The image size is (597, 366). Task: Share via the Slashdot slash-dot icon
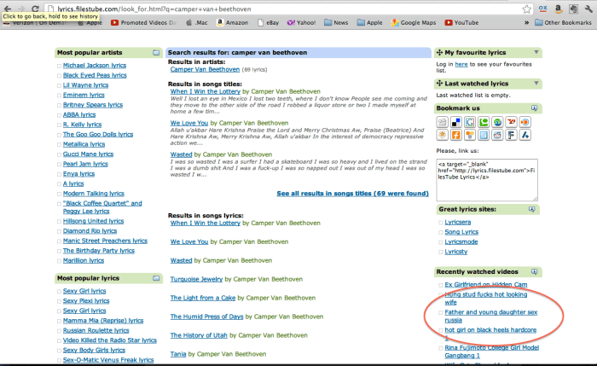(525, 135)
